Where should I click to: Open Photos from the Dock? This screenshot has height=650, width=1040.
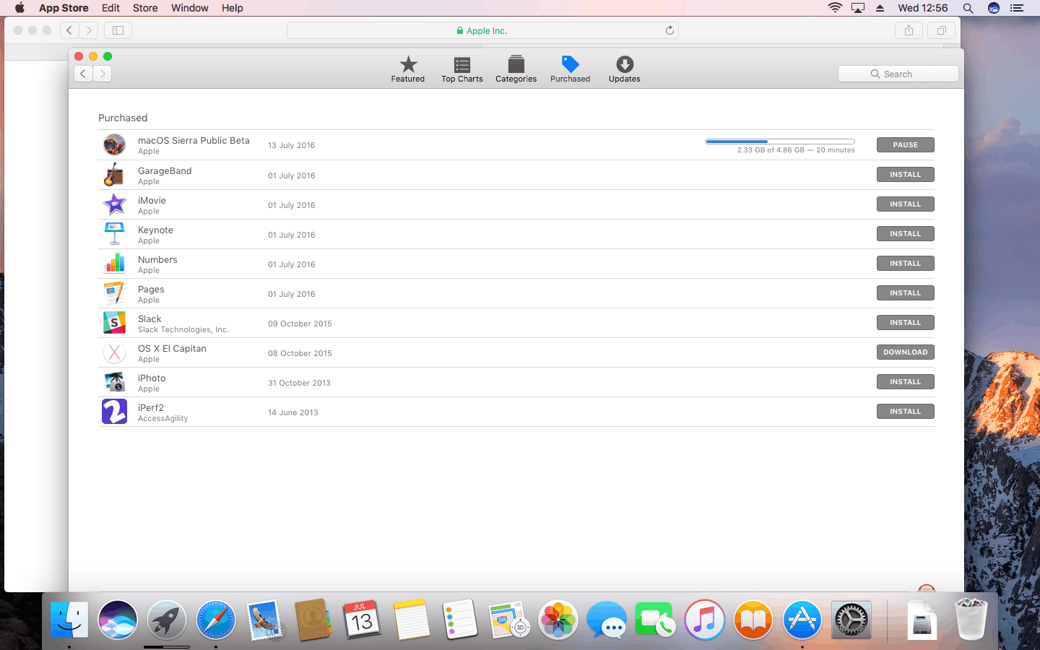click(x=558, y=620)
